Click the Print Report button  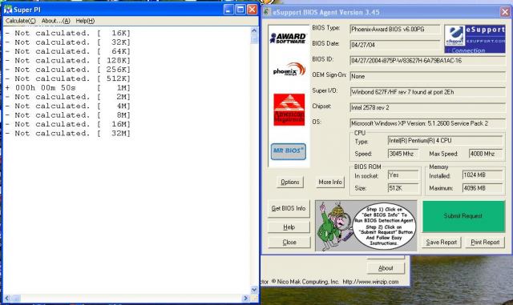(x=485, y=243)
